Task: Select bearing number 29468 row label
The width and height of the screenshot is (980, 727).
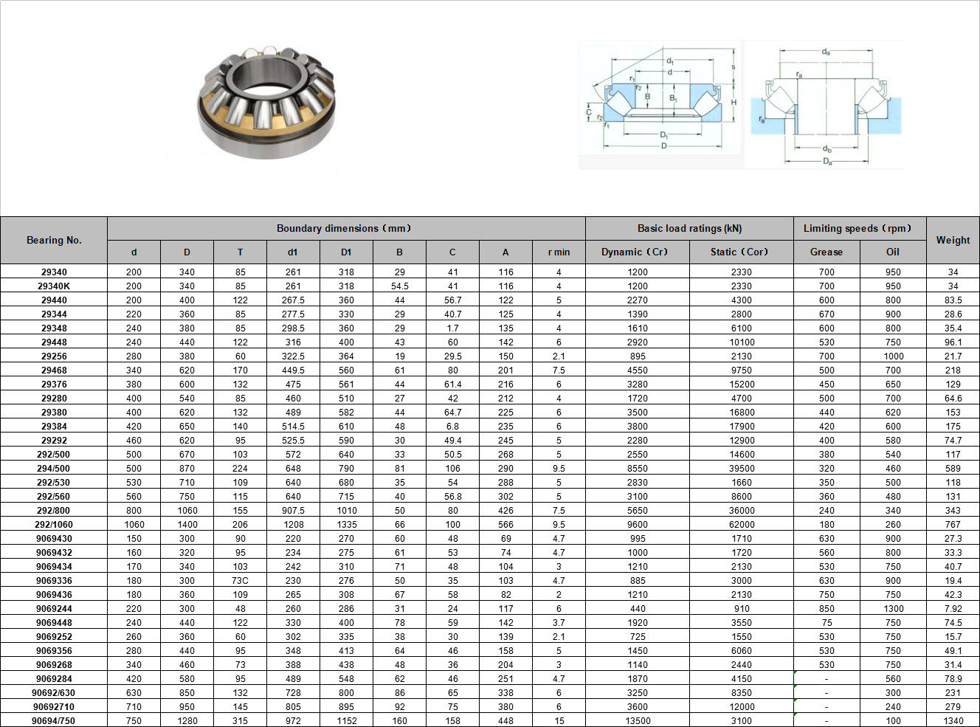Action: [x=54, y=371]
